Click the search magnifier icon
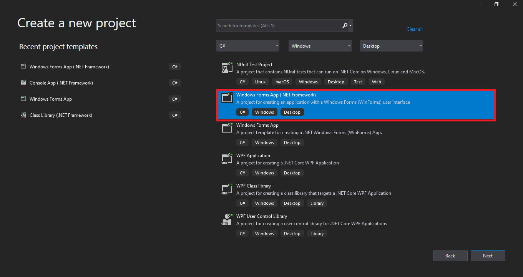The image size is (523, 277). tap(345, 26)
